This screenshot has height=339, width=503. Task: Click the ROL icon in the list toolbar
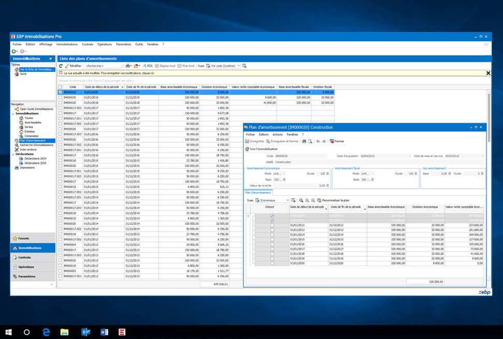click(x=148, y=66)
